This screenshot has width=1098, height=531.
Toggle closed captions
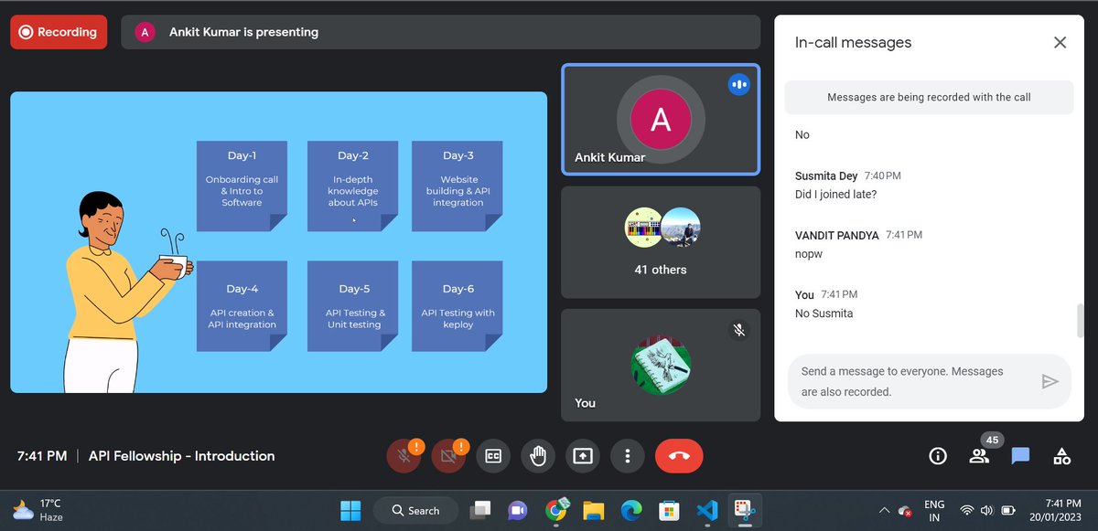tap(493, 455)
